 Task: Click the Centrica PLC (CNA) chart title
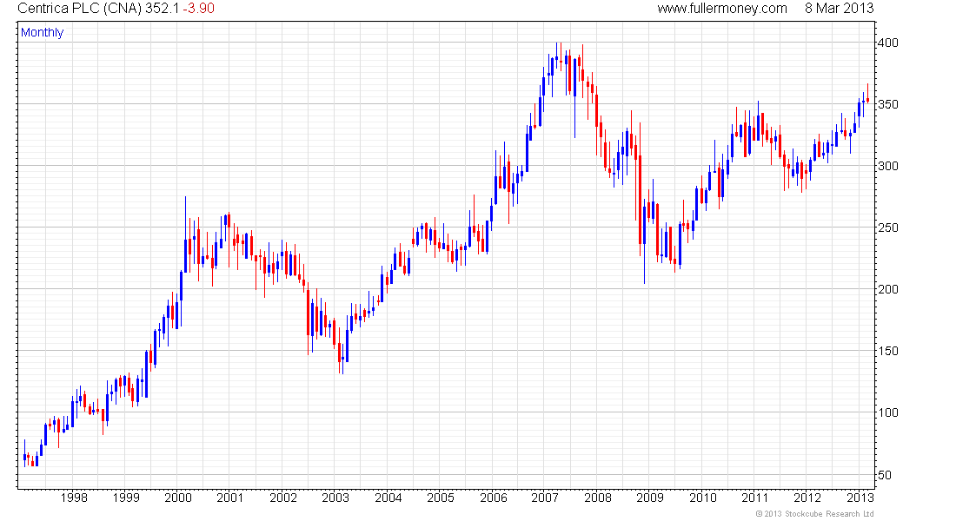(79, 9)
